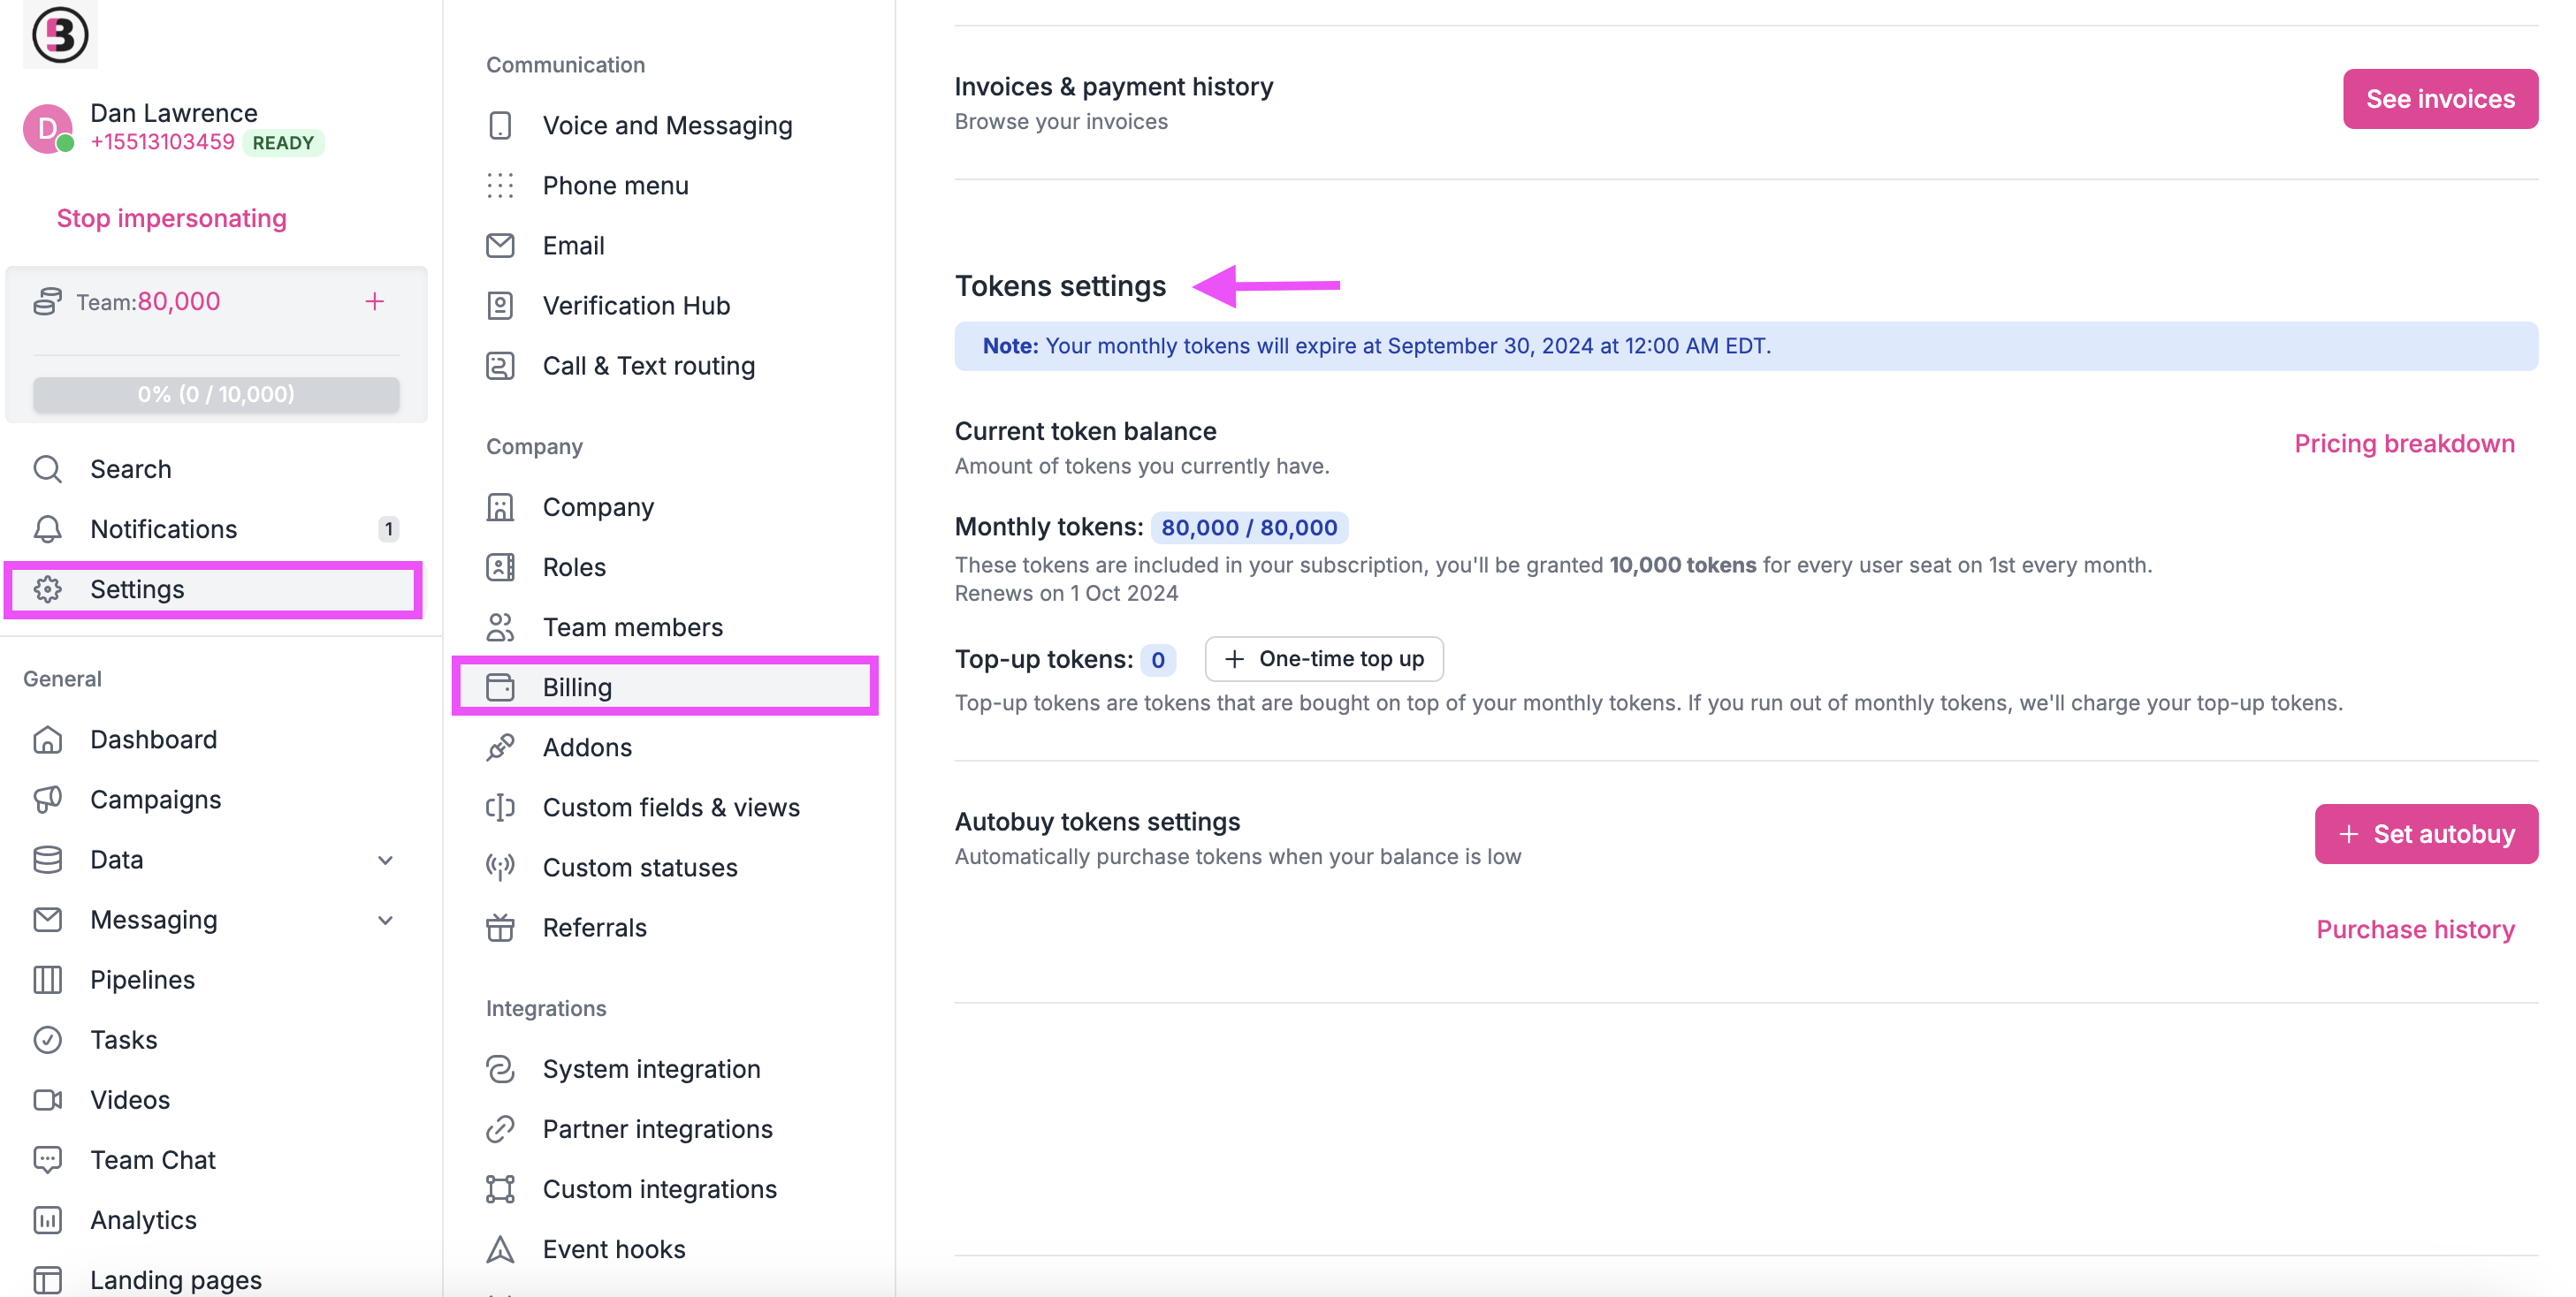Click the Dashboard home icon
This screenshot has width=2576, height=1297.
pos(48,740)
